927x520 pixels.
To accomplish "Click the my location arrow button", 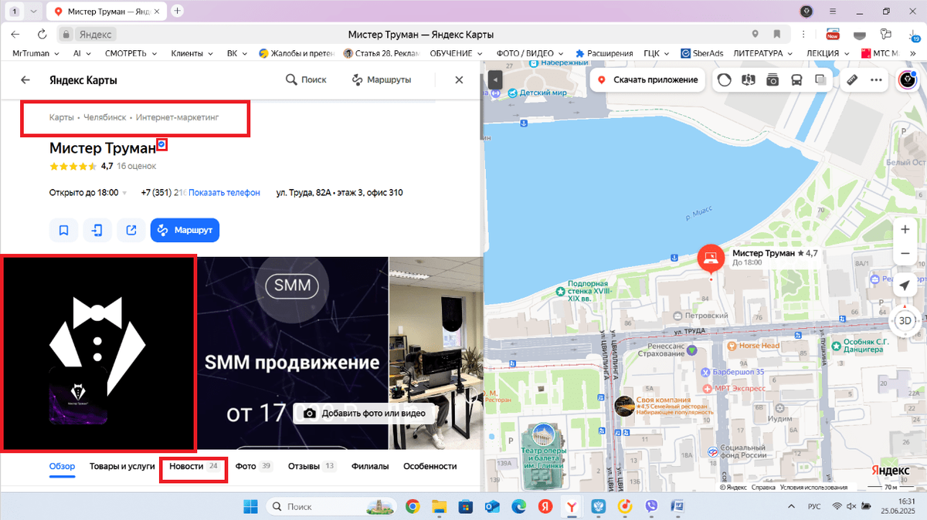I will [905, 285].
